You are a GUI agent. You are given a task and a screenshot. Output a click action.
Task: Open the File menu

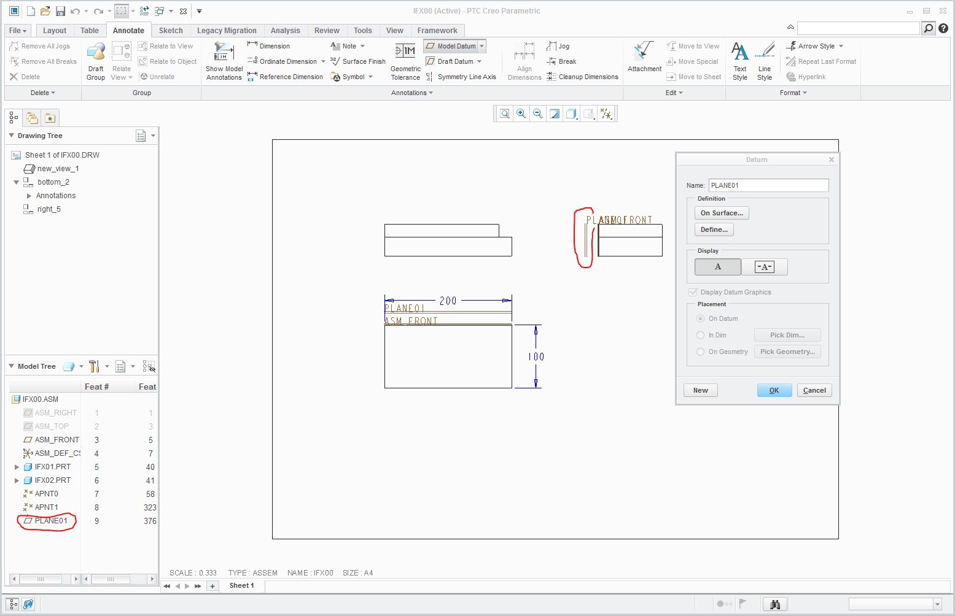click(17, 31)
